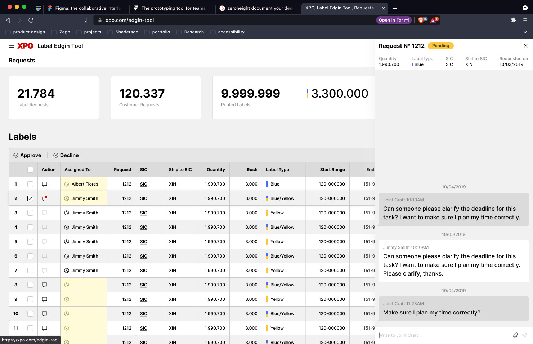
Task: Open the tab list dropdown arrow
Action: 525,8
